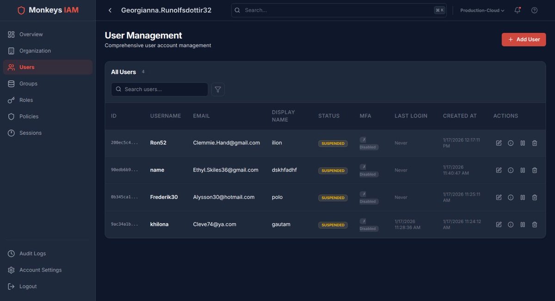Click pause icon for khilona

pos(523,225)
